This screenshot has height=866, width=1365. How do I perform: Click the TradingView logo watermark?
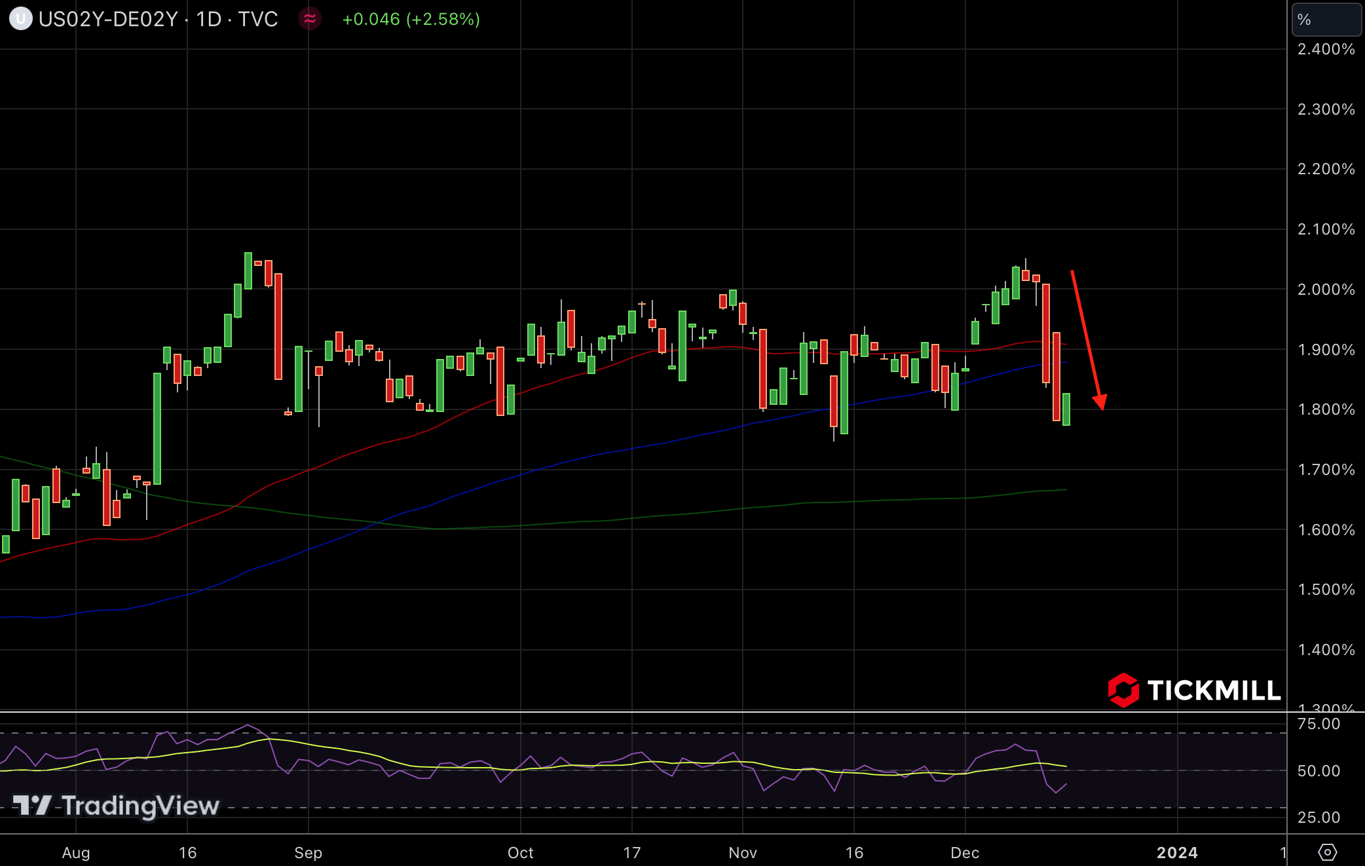pos(117,805)
